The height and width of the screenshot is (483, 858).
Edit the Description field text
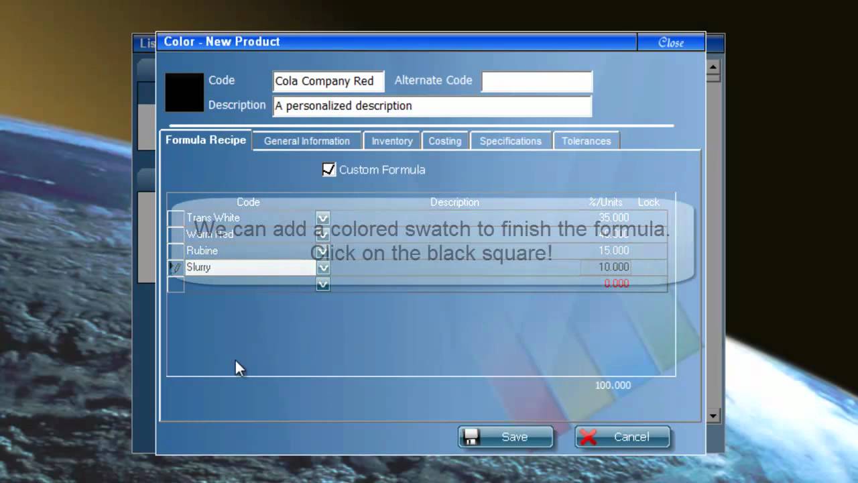pos(432,106)
